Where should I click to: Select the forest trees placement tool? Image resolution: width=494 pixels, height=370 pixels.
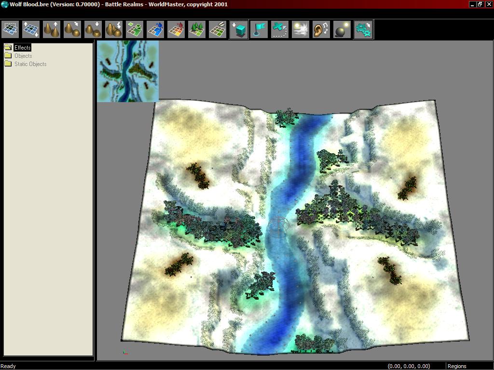click(x=197, y=29)
